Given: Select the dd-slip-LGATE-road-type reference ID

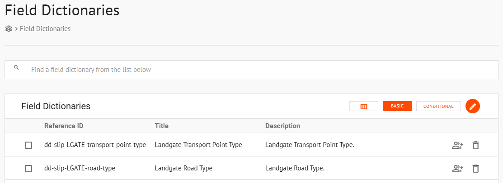Looking at the screenshot, I should pos(80,168).
